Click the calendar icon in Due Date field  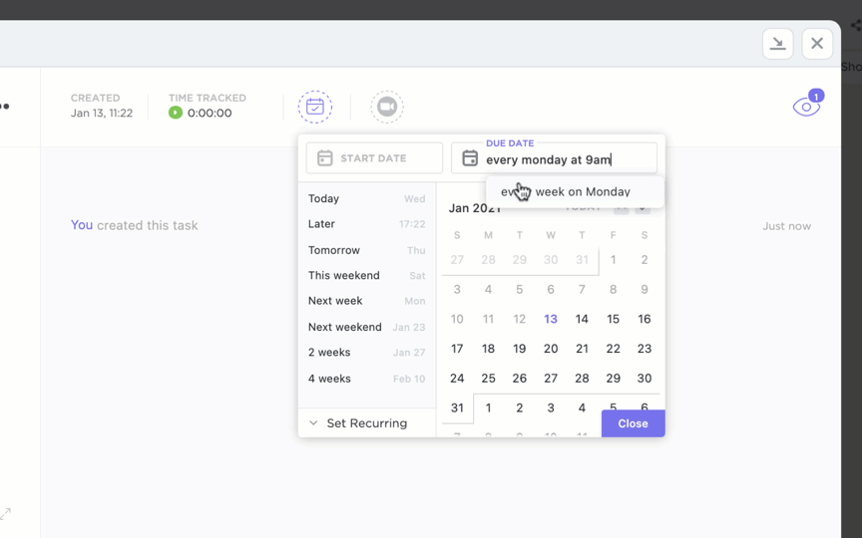[470, 158]
